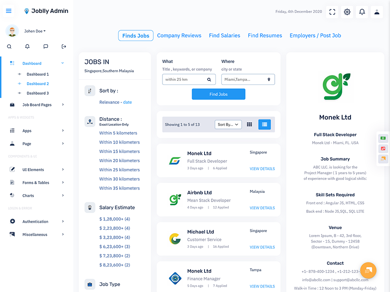Screen dimensions: 390x292
Task: Open notifications bell in the top header
Action: pos(362,12)
